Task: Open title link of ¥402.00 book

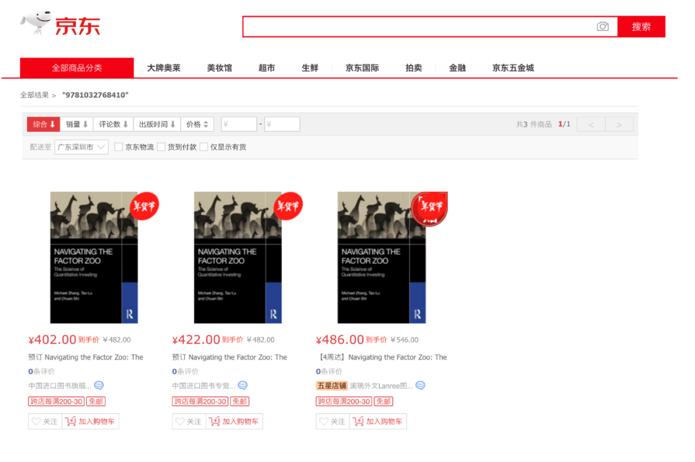Action: point(86,357)
